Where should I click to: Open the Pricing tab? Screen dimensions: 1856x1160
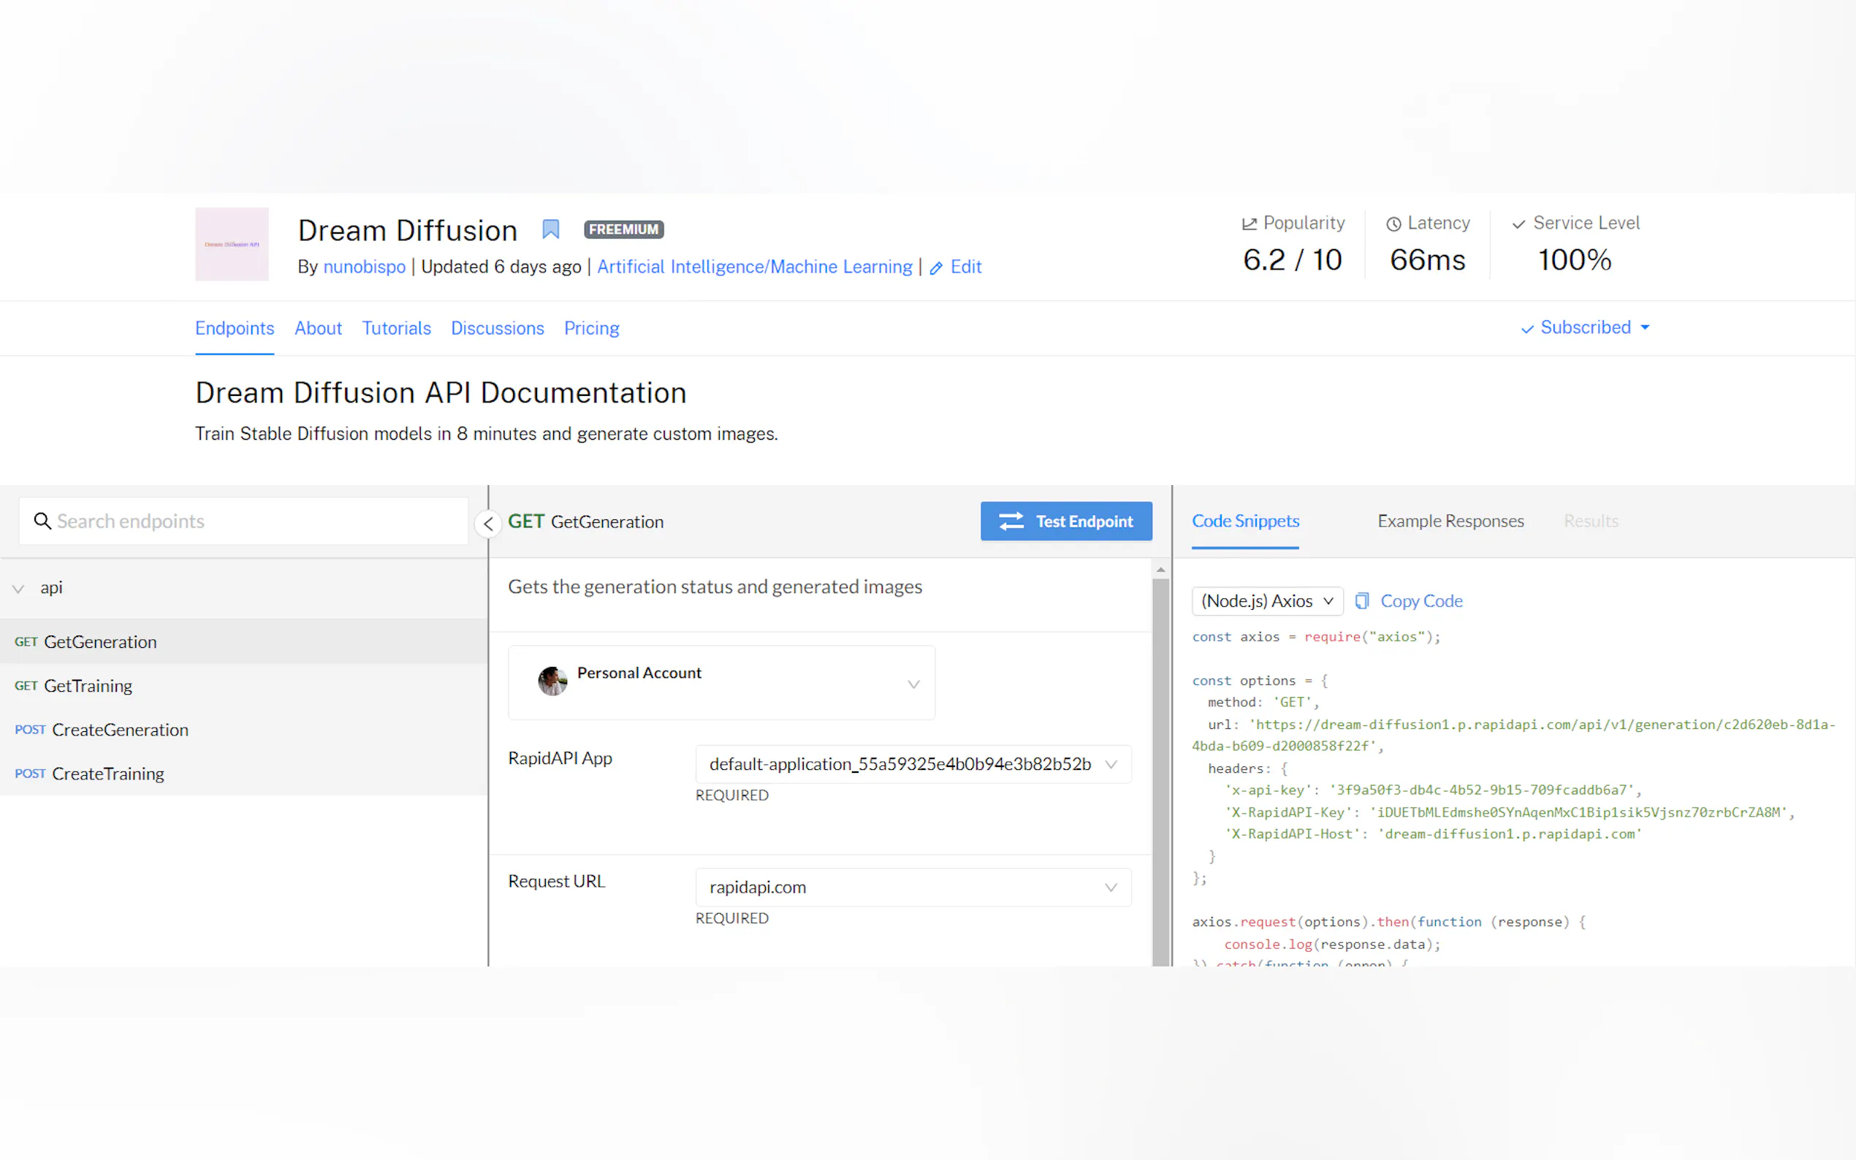(591, 329)
